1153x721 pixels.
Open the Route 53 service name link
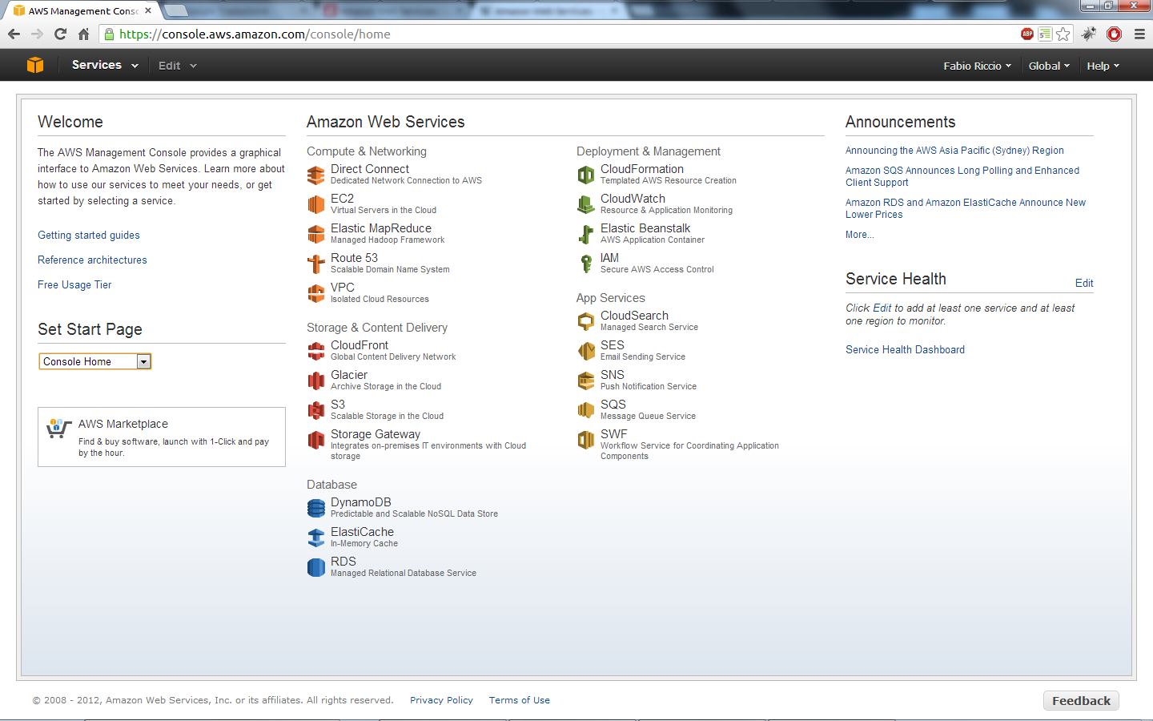(x=354, y=258)
